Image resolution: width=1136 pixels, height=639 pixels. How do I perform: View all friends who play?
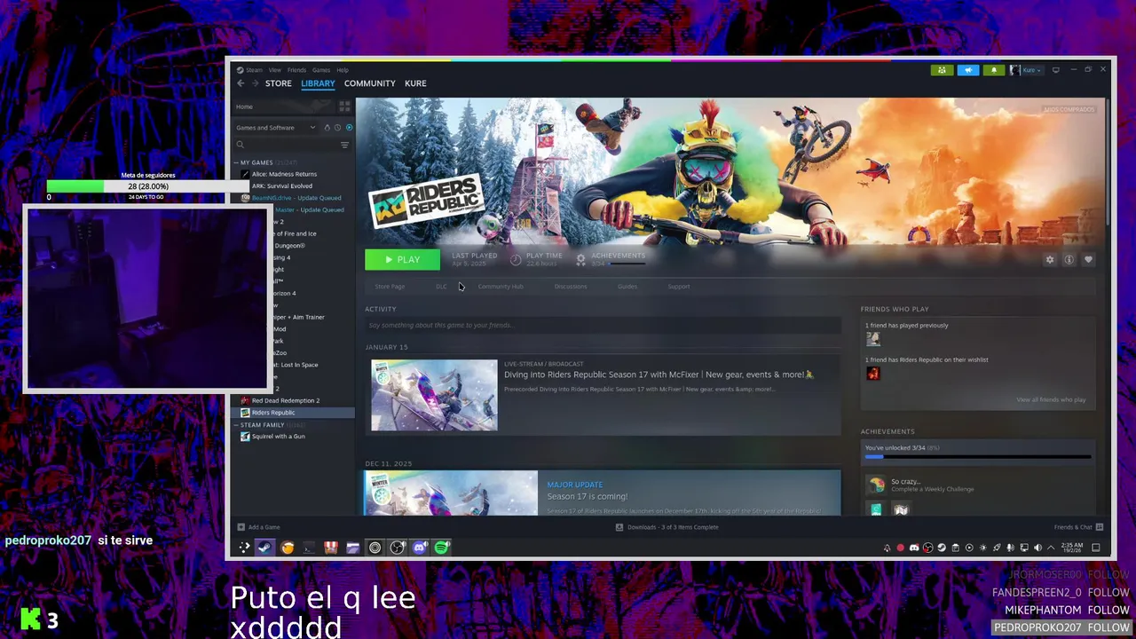pyautogui.click(x=1051, y=399)
